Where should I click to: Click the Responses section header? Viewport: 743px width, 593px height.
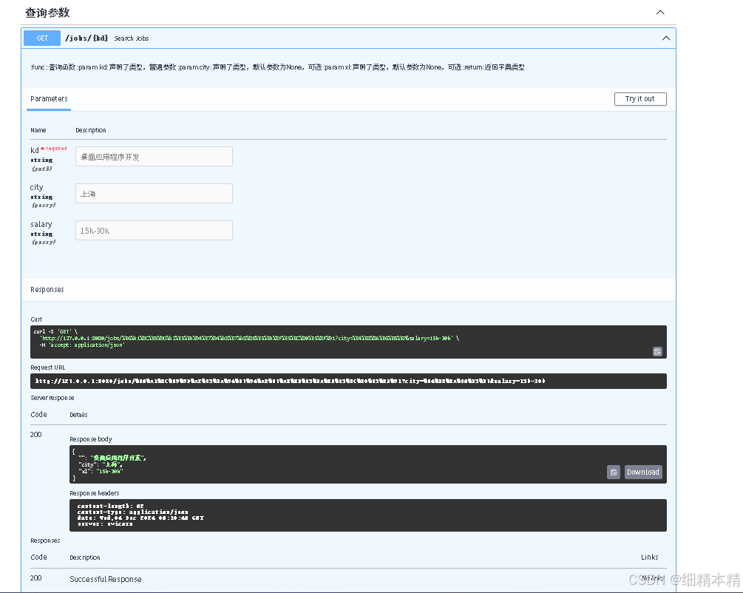[47, 290]
